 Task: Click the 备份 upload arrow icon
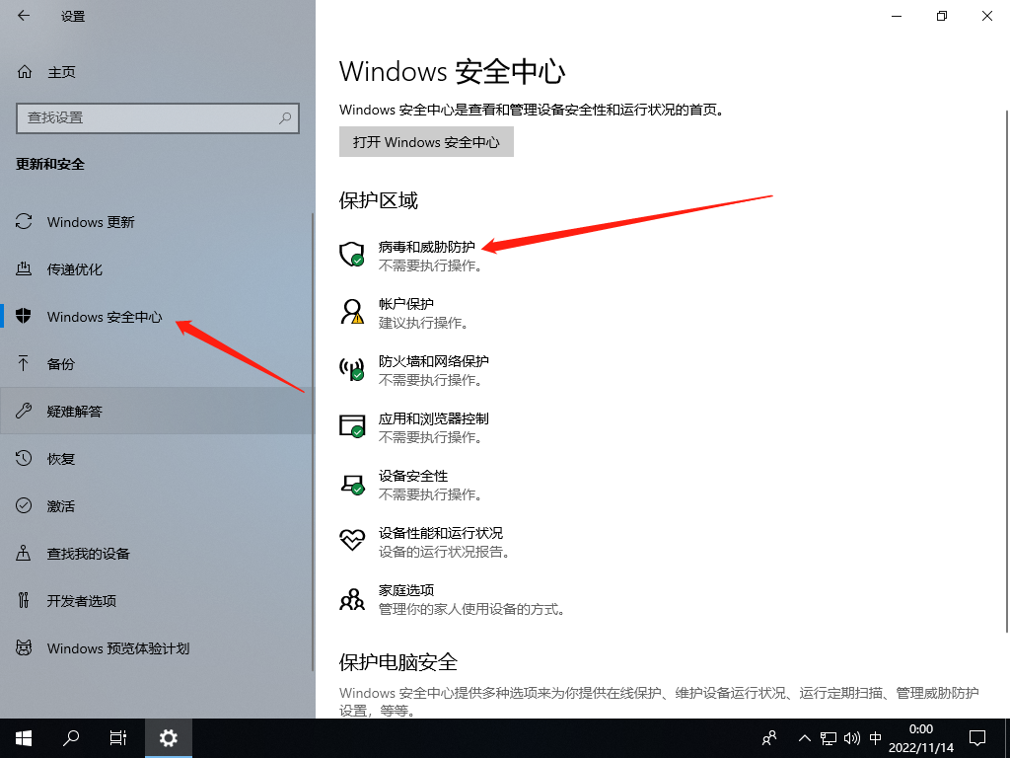[x=24, y=363]
